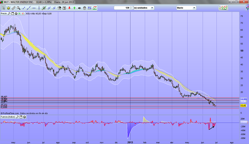This screenshot has height=144, width=249.
Task: Close the Fuerza (índice) indicator panel
Action: pos(24,117)
